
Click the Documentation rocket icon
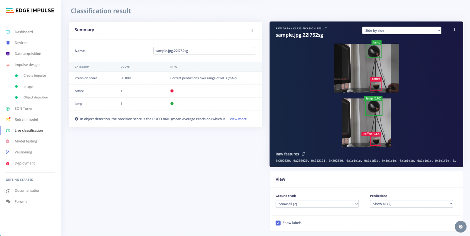click(8, 191)
